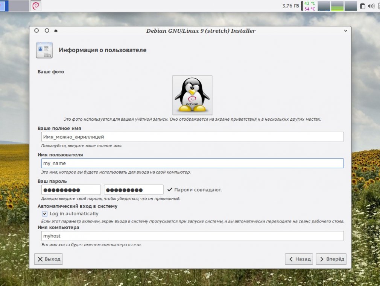This screenshot has width=380, height=286.
Task: Click the 42 °C temperature reading
Action: click(310, 3)
